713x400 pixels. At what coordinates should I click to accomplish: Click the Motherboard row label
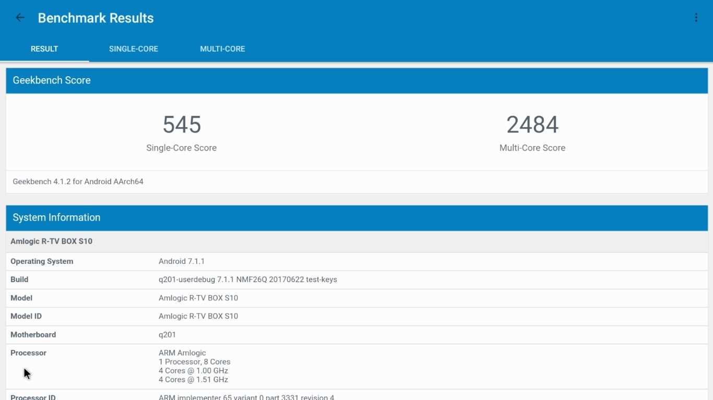pos(33,334)
